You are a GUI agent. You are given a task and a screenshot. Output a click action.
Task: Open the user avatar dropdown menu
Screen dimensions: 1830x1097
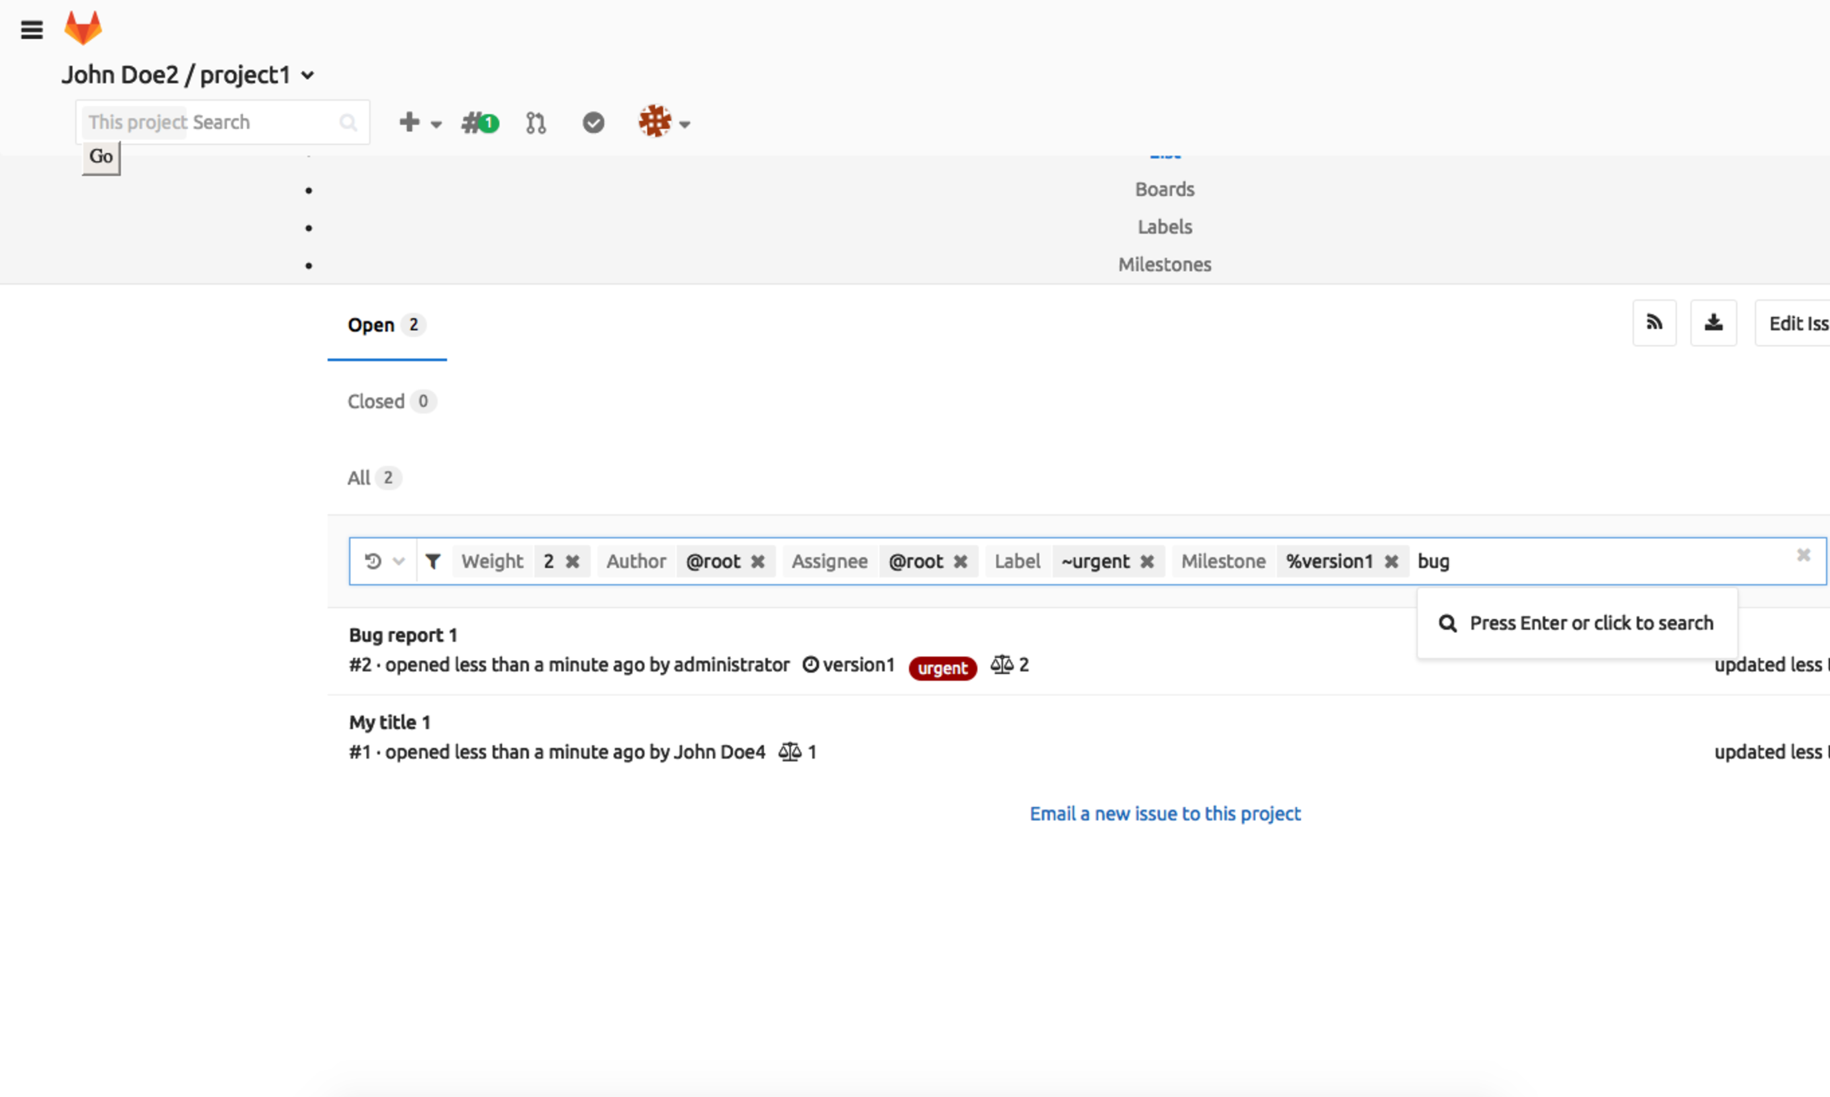(663, 123)
